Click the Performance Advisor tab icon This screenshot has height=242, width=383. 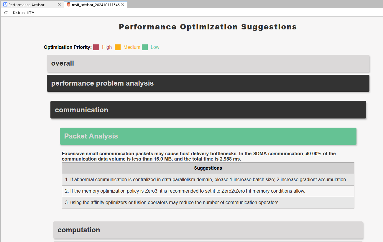click(x=5, y=4)
